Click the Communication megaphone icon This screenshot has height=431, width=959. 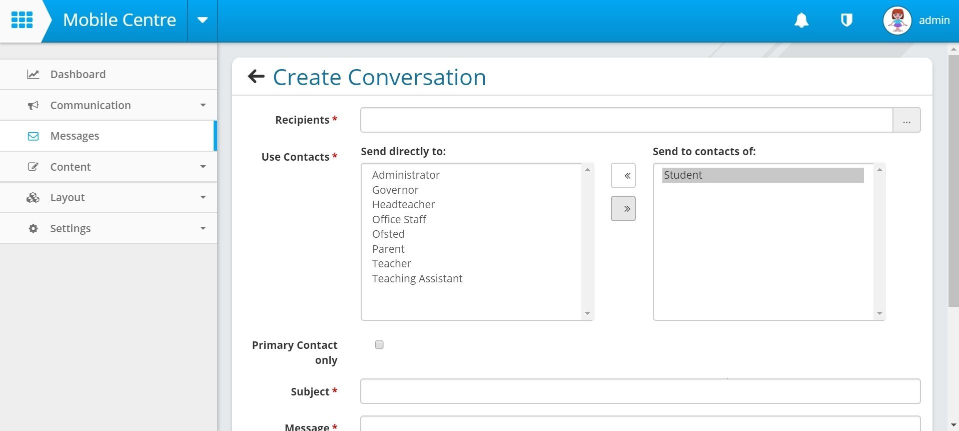click(33, 105)
